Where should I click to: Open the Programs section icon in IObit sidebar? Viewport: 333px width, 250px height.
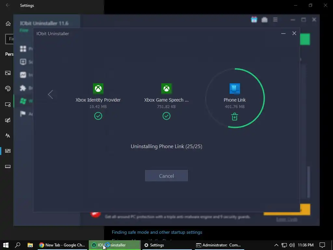click(23, 49)
